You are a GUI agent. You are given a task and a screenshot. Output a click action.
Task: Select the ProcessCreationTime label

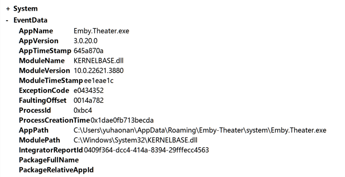[x=54, y=121]
